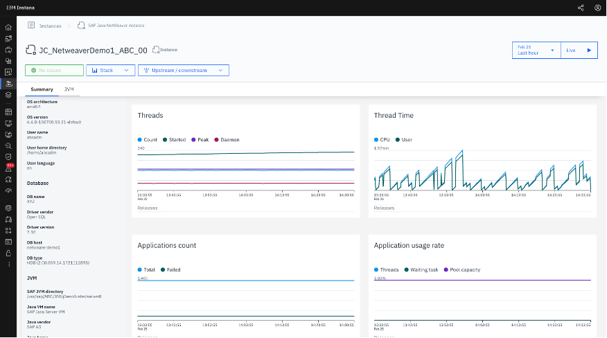Screen dimensions: 607x338
Task: Toggle the Daemon series in Threads legend
Action: (227, 140)
